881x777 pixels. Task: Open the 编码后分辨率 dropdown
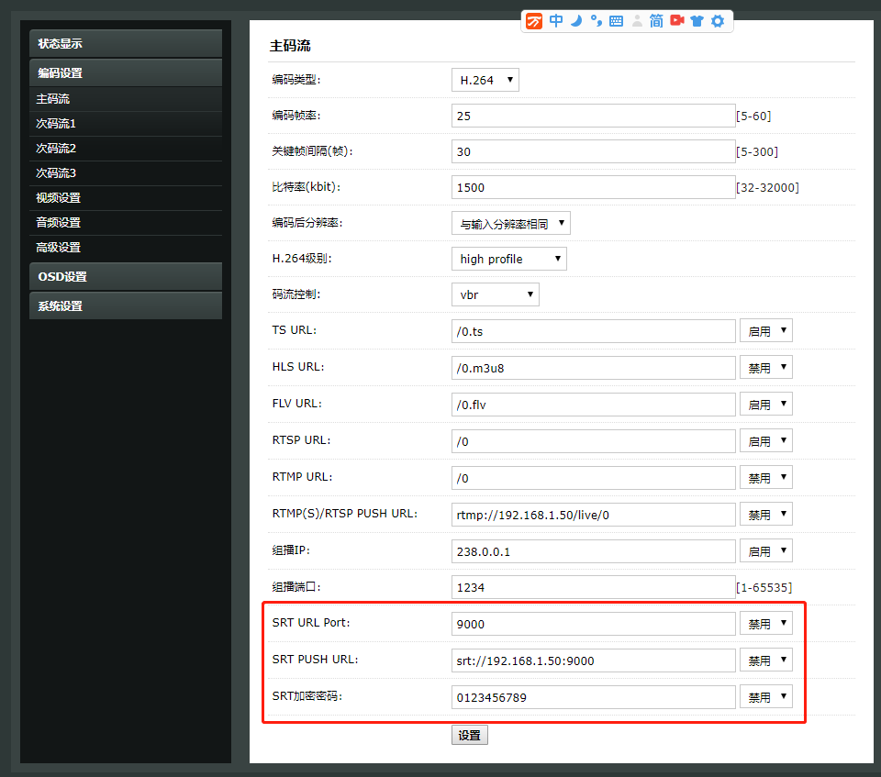pos(511,223)
